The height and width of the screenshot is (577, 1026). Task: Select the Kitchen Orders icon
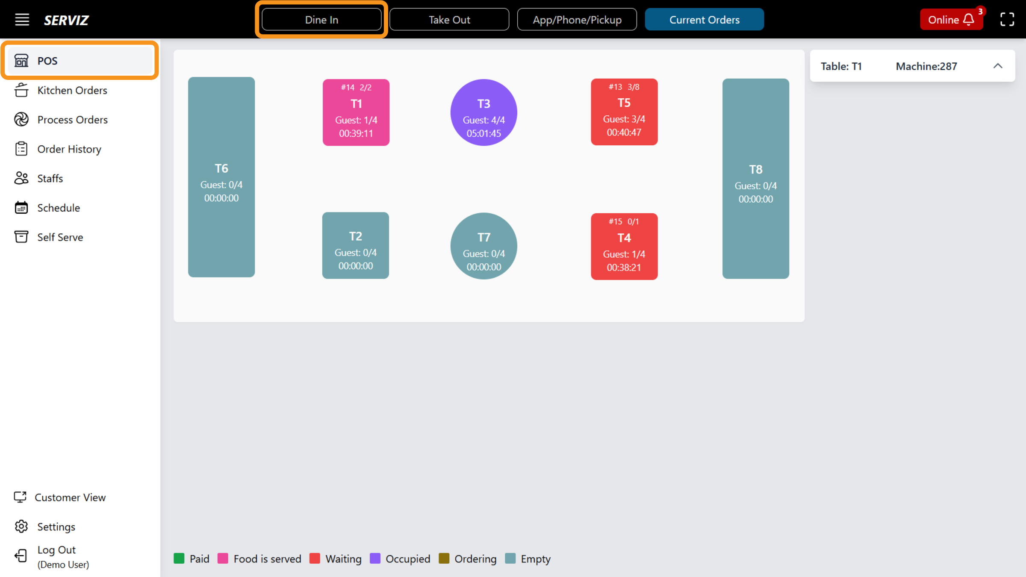(x=21, y=90)
